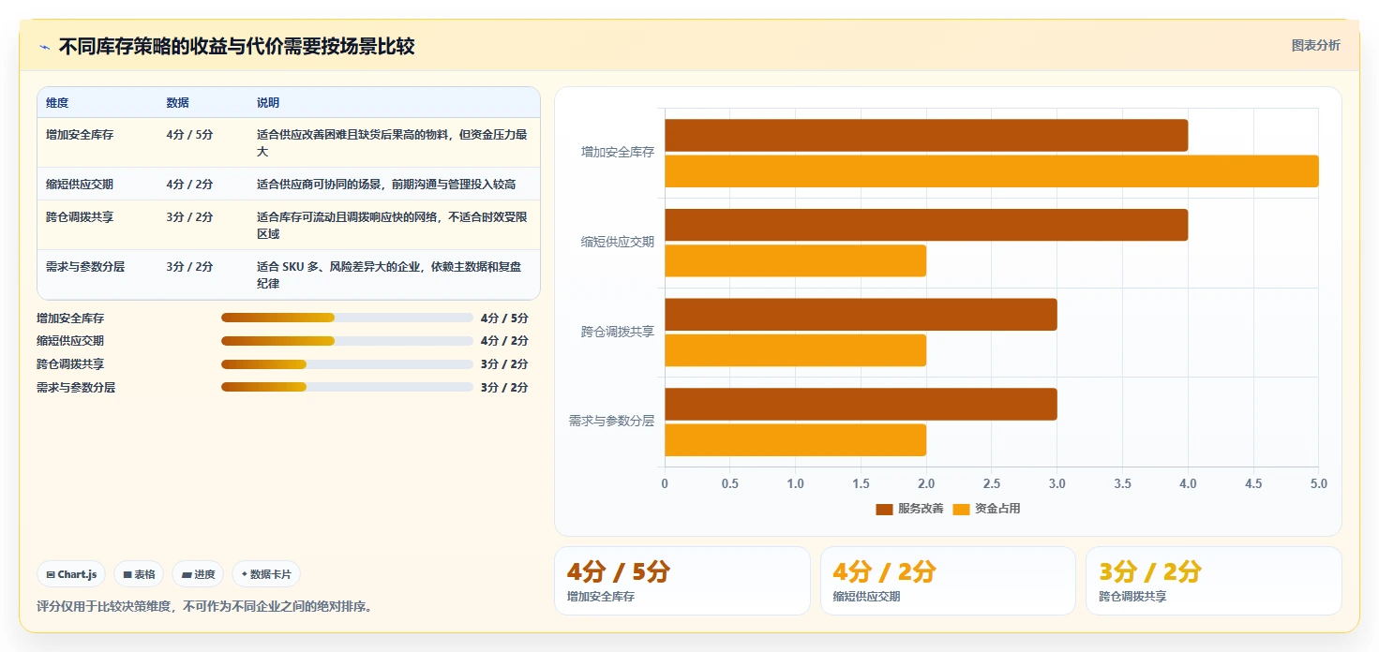
Task: Click the 5.0 x-axis tick label
Action: coord(1318,484)
